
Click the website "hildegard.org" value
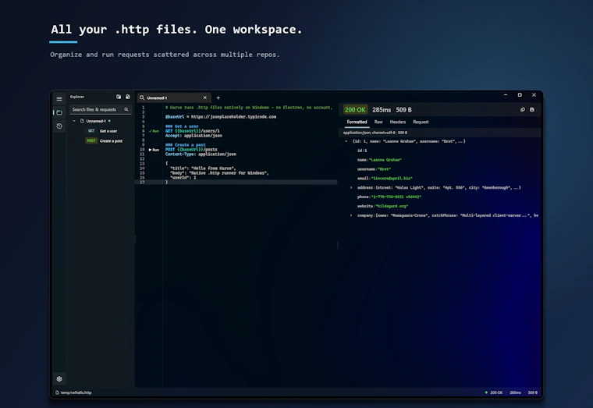click(392, 206)
